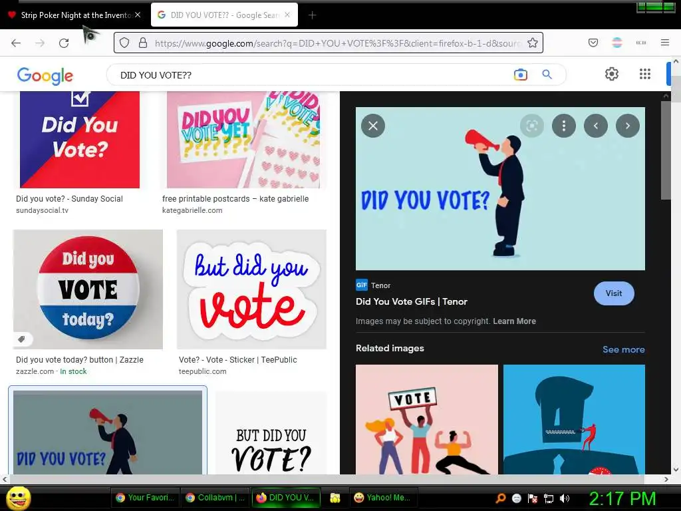Switch to DID YOU V... Firefox taskbar item
This screenshot has height=511, width=681.
285,498
